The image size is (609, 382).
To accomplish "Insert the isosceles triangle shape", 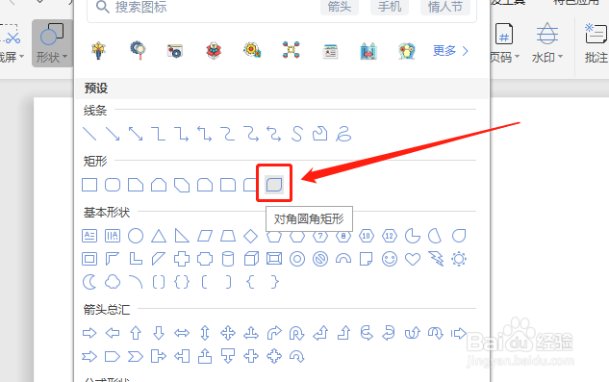I will click(159, 236).
